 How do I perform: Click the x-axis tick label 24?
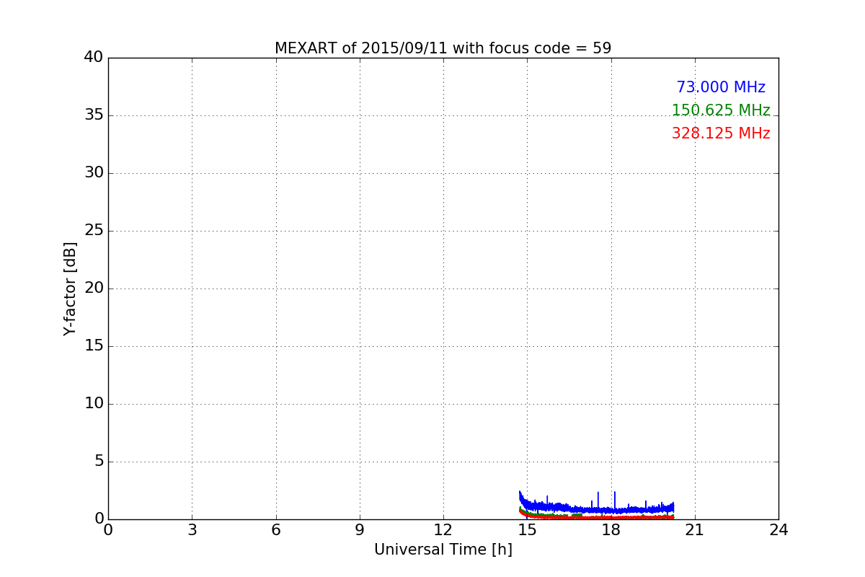click(x=778, y=530)
